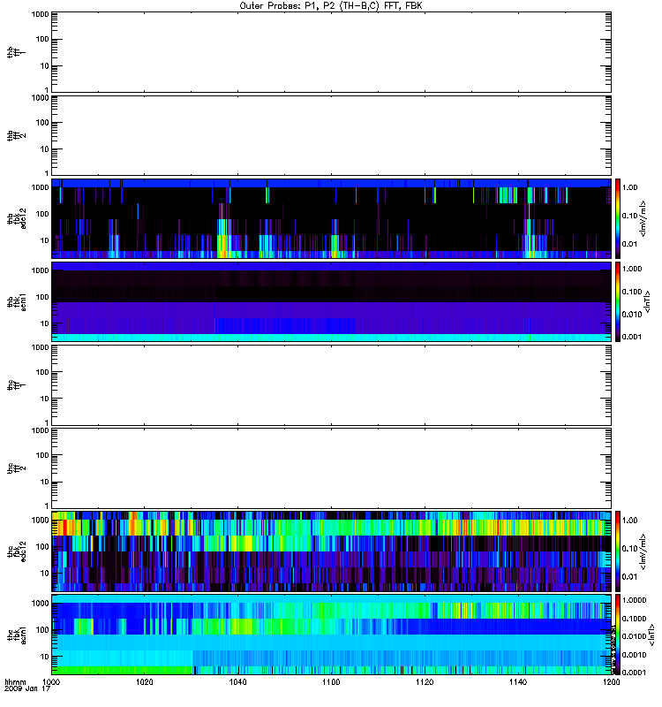
Task: Click the "0.001" tick on thb scm1 color bar
Action: point(632,337)
